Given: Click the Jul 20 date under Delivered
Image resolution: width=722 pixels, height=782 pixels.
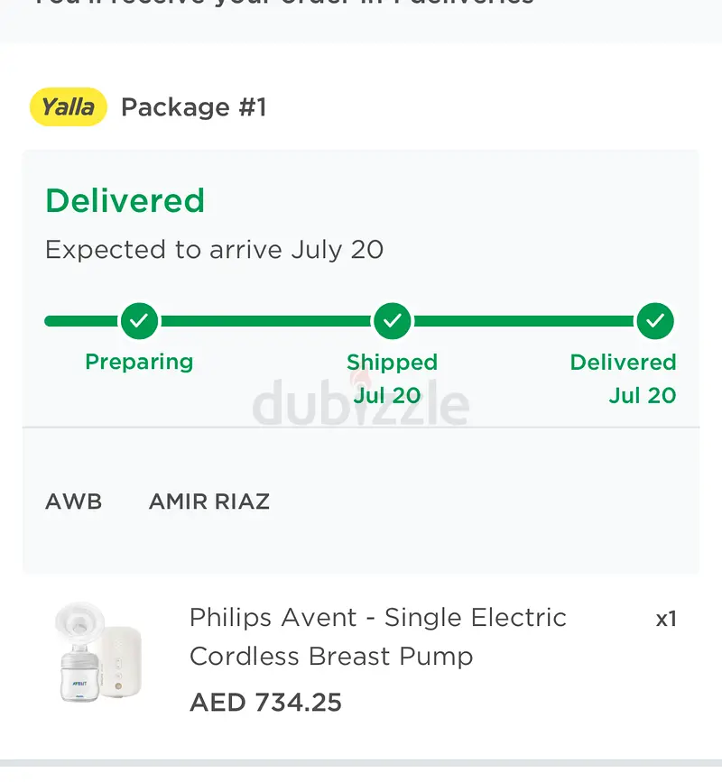Looking at the screenshot, I should [x=642, y=395].
